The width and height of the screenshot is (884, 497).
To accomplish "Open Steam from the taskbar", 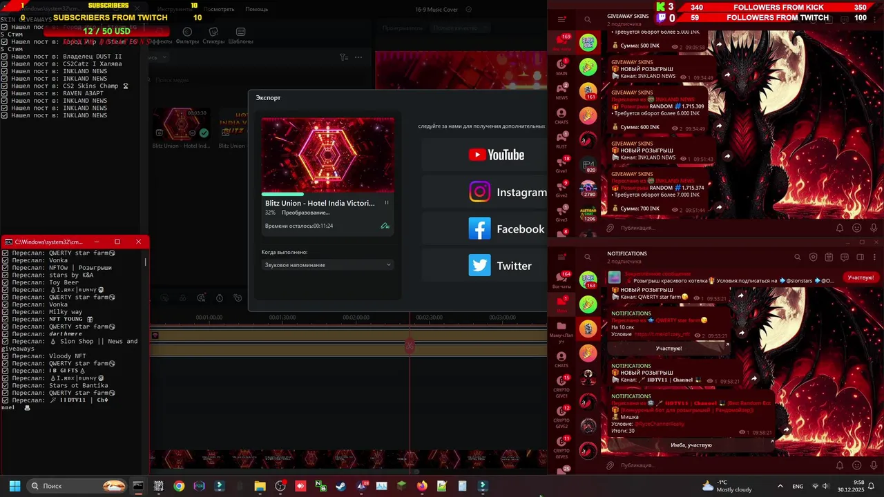I will [340, 486].
